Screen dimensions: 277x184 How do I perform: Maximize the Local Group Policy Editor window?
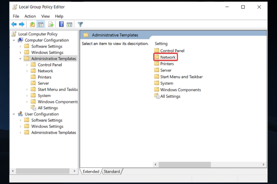coord(243,7)
